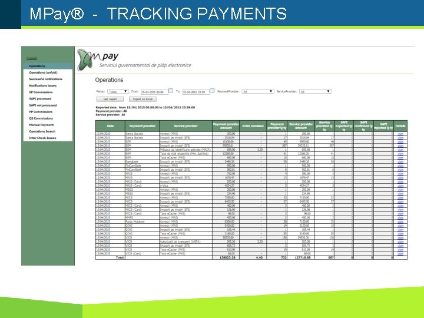Viewport: 424px width, 318px height.
Task: Click the SAPI confirmed Q-ty column header
Action: pos(364,126)
